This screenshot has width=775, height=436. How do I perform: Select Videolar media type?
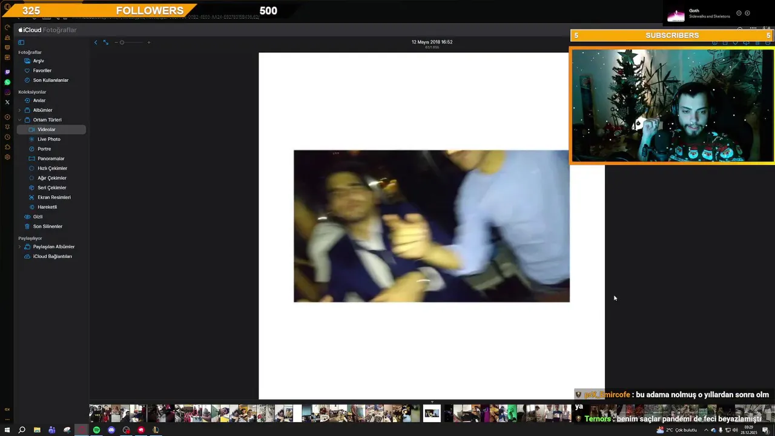tap(51, 130)
